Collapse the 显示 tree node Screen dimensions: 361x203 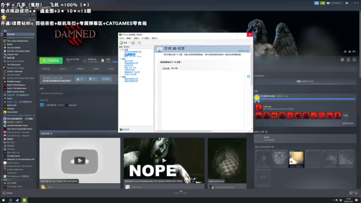pos(120,59)
